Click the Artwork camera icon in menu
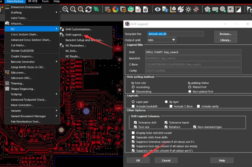Image resolution: width=252 pixels, height=167 pixels. click(7, 24)
